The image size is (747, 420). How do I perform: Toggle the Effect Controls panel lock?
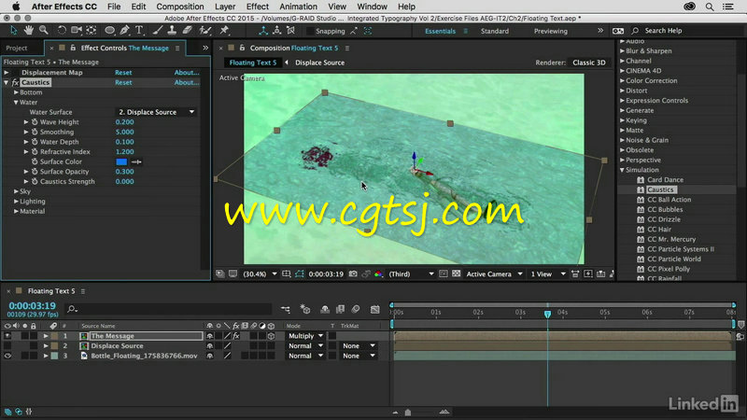coord(73,48)
